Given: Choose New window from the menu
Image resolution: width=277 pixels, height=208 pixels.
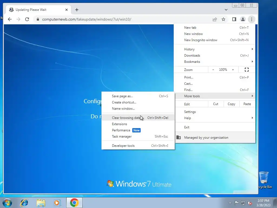Looking at the screenshot, I should click(215, 34).
